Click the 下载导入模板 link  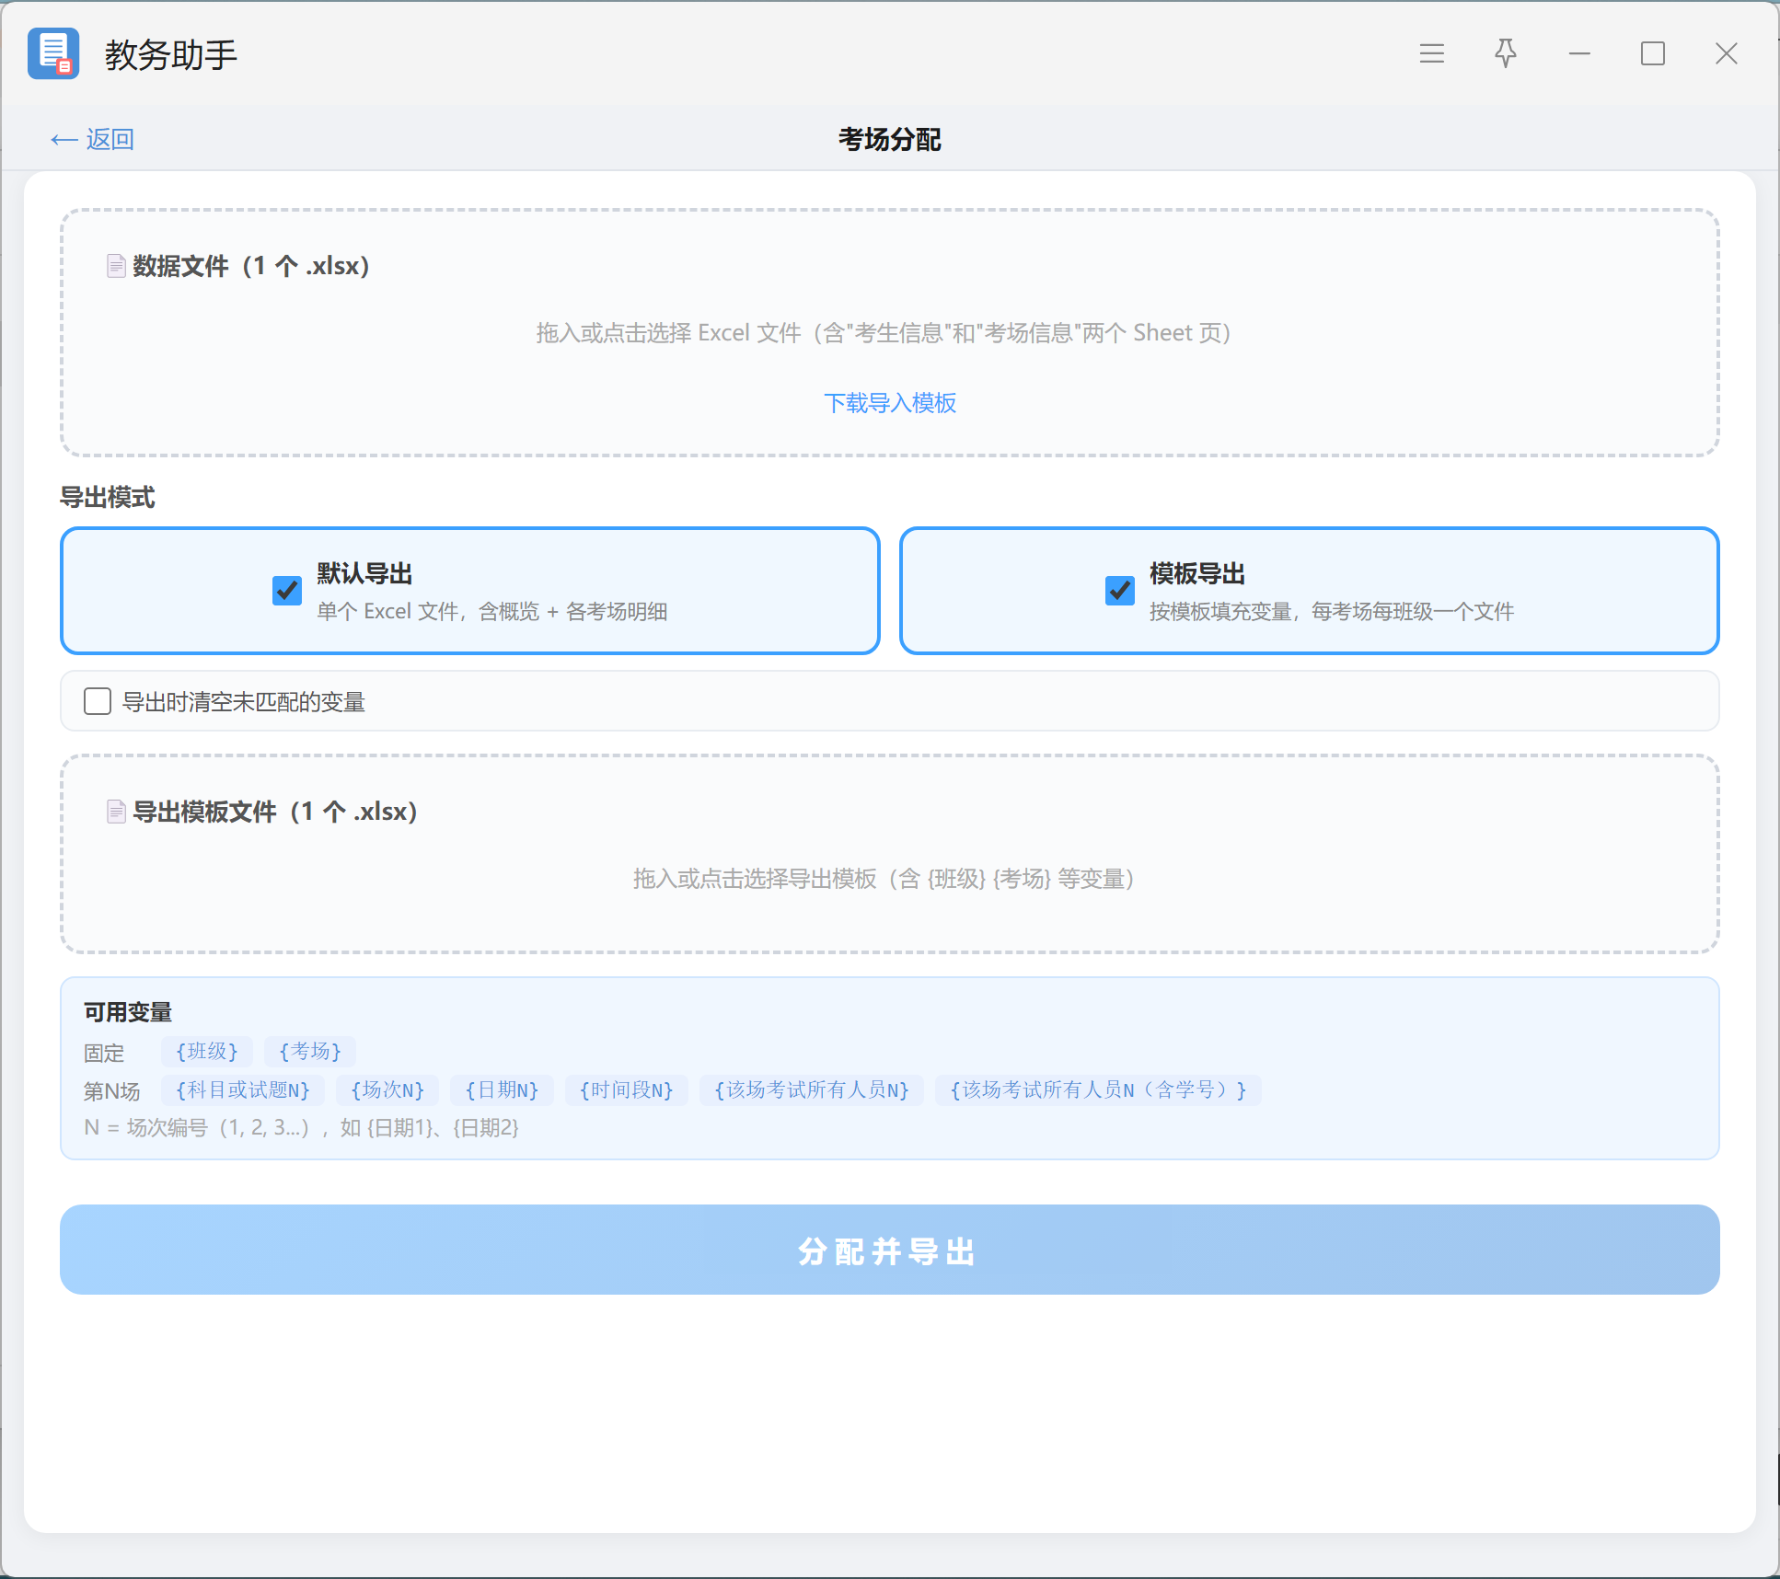(889, 403)
